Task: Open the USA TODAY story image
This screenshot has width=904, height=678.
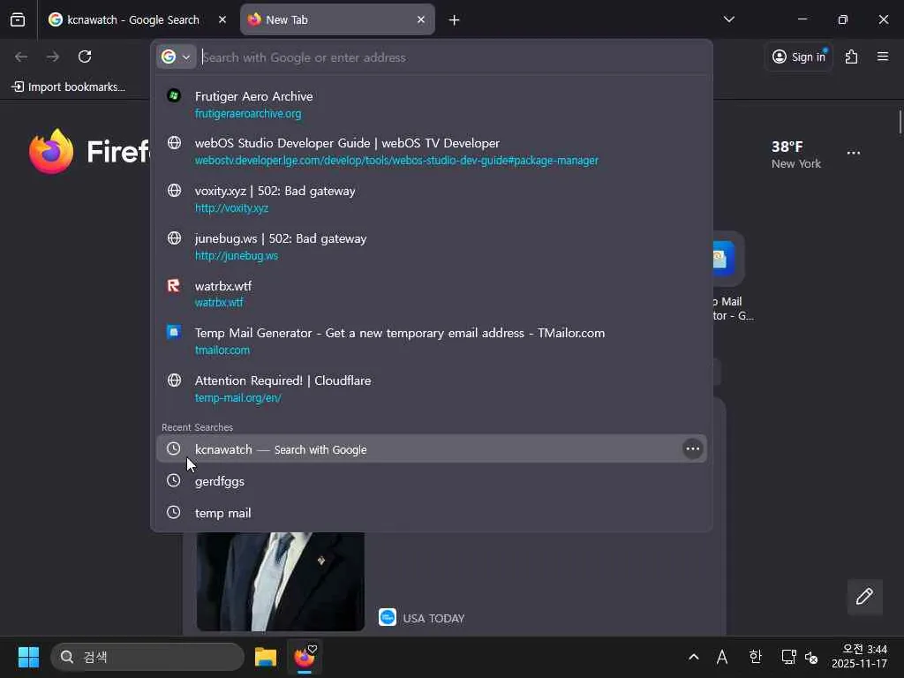Action: tap(280, 581)
